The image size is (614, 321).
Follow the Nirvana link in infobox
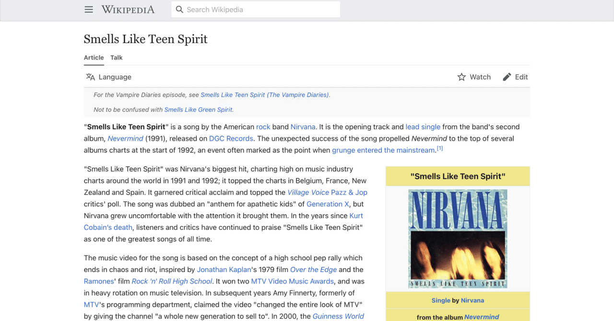coord(472,300)
